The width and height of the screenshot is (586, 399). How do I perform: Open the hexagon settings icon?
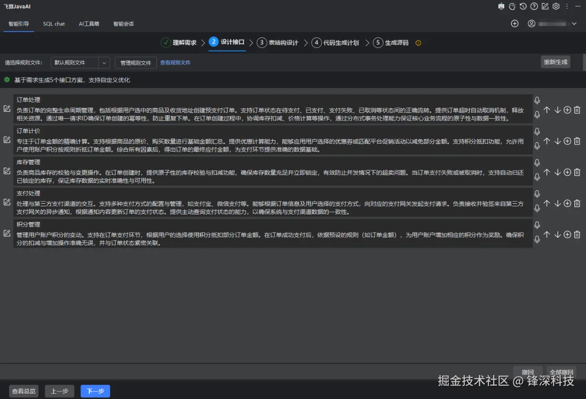556,6
